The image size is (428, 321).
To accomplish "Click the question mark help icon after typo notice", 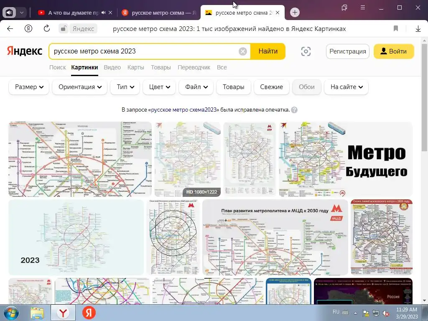I will 294,110.
